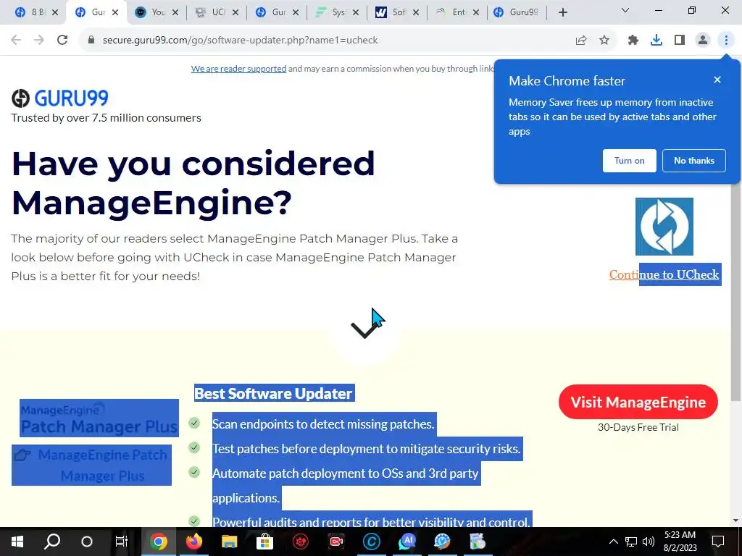The height and width of the screenshot is (556, 742).
Task: Open the volume tray icon
Action: 649,542
